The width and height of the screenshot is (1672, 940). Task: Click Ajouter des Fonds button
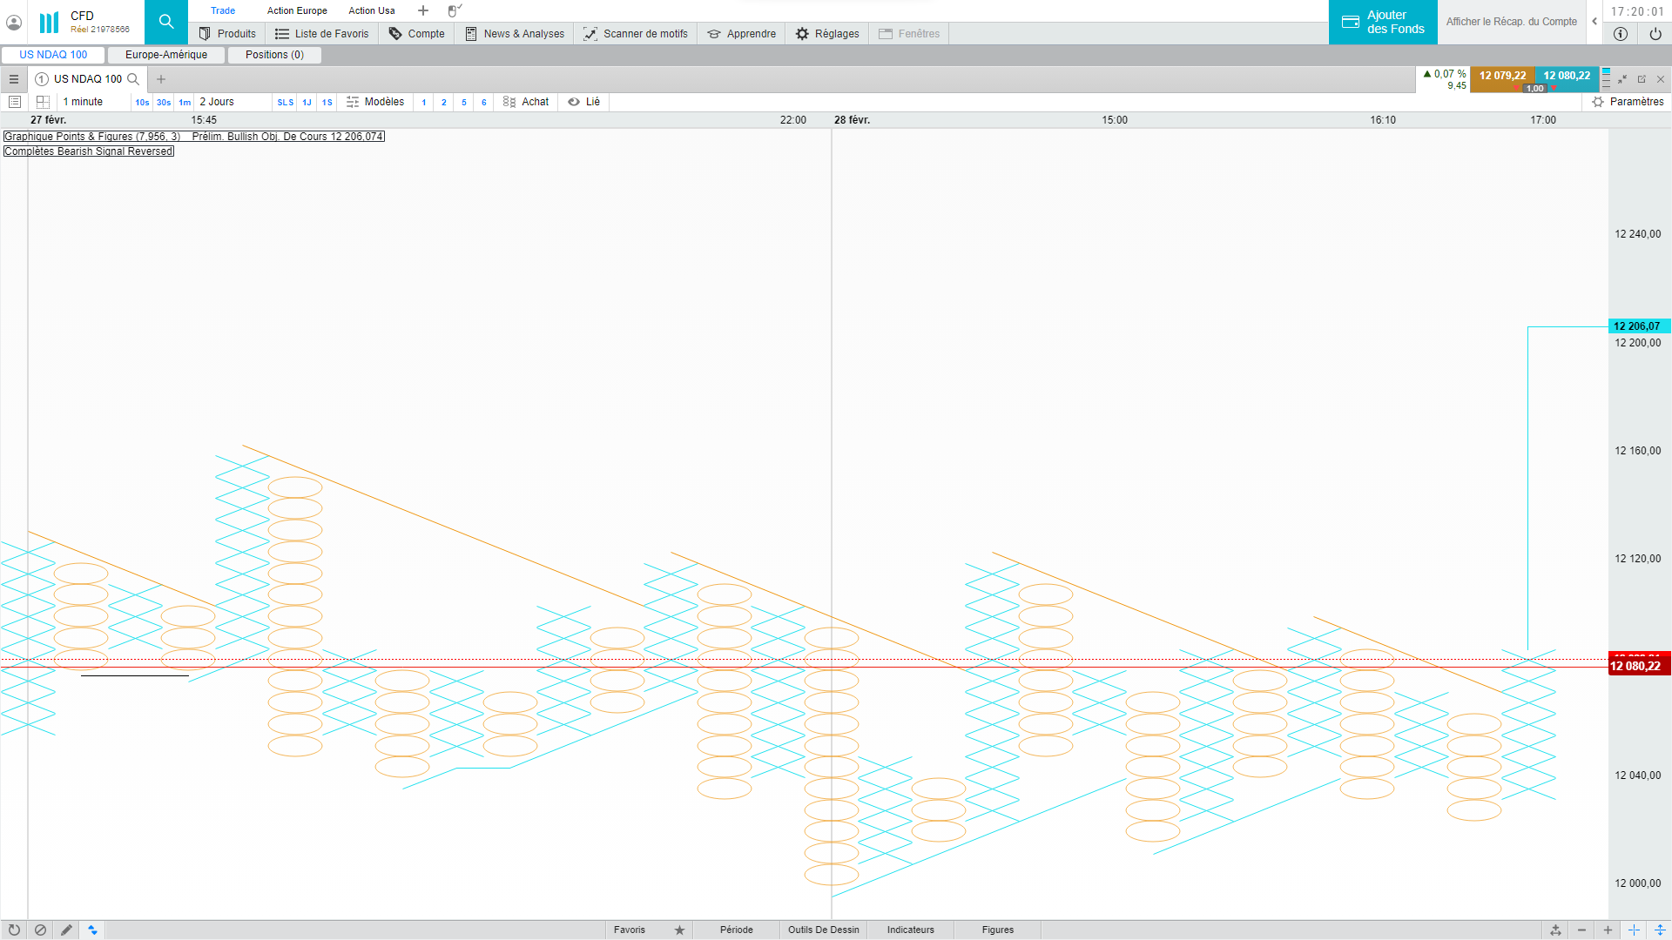1383,22
